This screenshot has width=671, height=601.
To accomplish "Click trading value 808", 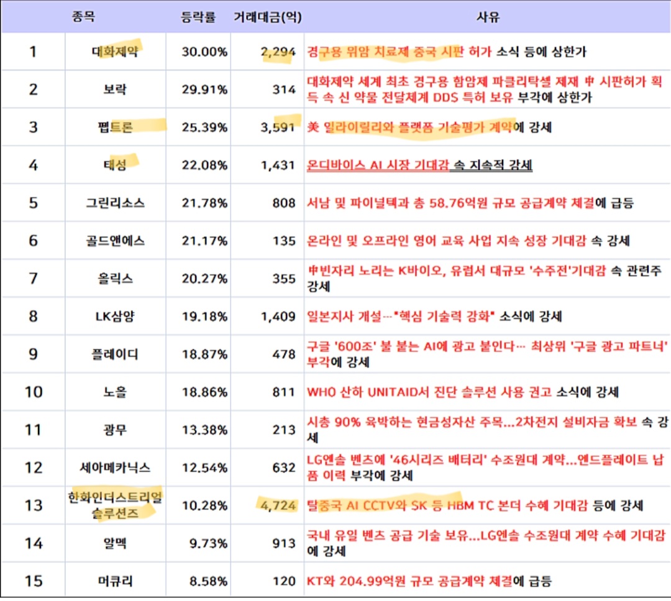I will (284, 203).
